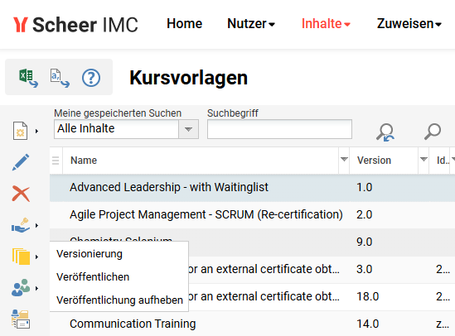The width and height of the screenshot is (455, 336).
Task: Click the text file export icon
Action: click(x=60, y=78)
